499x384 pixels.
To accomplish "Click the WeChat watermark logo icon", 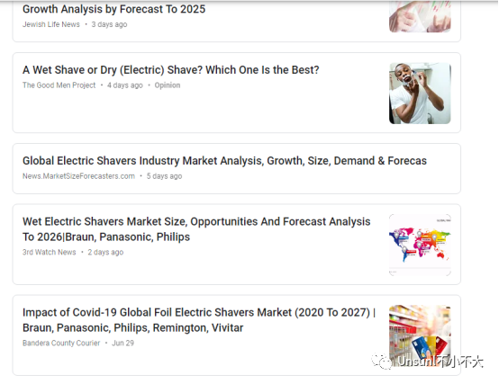I will click(x=382, y=362).
